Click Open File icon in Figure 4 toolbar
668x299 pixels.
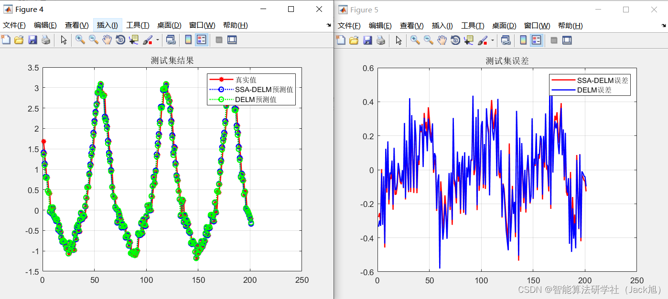[x=19, y=40]
